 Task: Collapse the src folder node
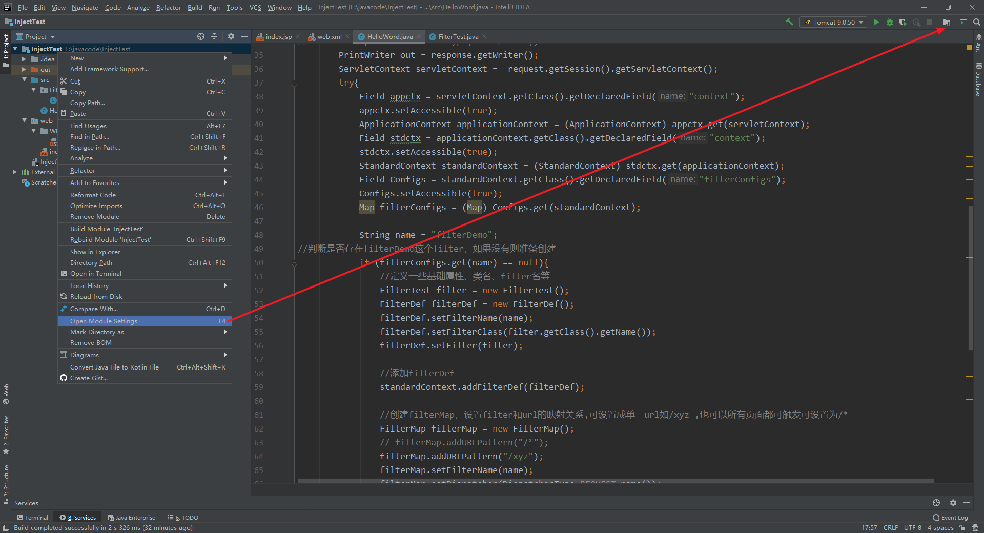(24, 79)
